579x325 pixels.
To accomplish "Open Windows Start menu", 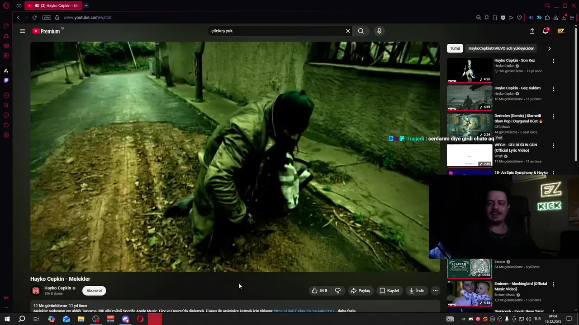I will 7,319.
